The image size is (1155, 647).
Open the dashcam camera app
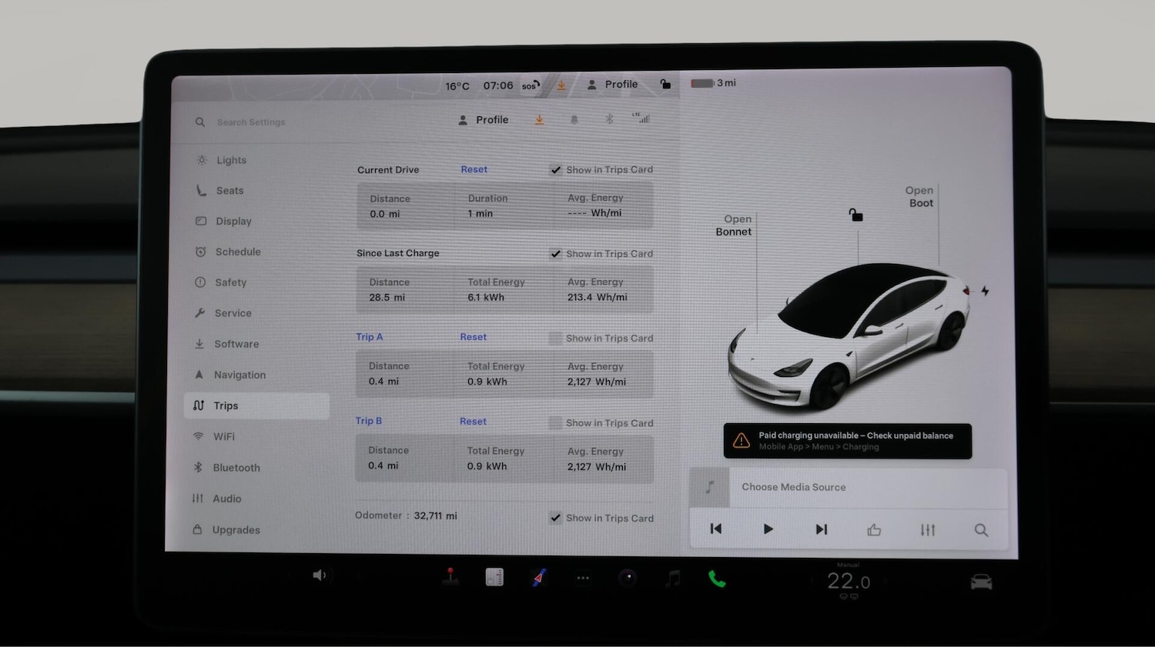coord(628,578)
